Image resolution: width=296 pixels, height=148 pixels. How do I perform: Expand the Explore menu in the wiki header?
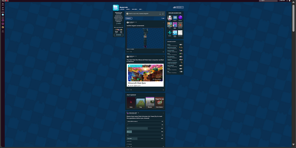(x=122, y=9)
